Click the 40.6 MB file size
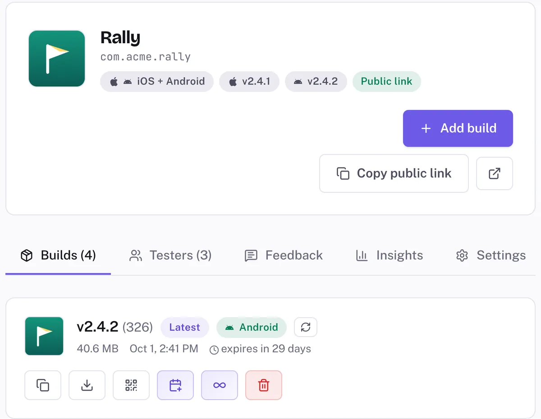The height and width of the screenshot is (419, 541). 98,349
